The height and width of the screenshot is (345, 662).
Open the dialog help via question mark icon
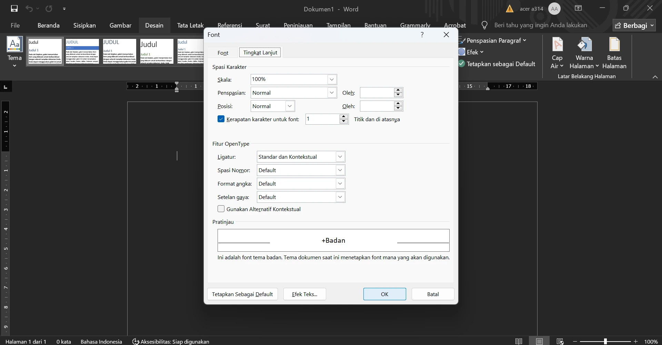tap(422, 34)
